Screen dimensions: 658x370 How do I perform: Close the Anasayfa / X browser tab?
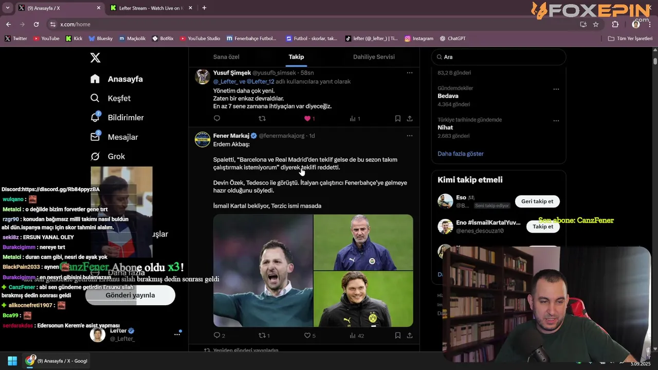coord(99,8)
